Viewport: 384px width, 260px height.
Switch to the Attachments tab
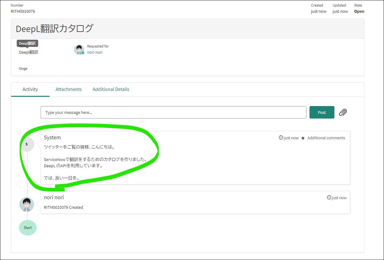69,89
